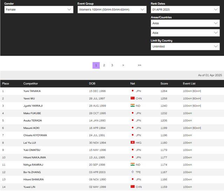Open competitor Hitomi NAKAJIMA
The height and width of the screenshot is (192, 224).
(x=35, y=157)
